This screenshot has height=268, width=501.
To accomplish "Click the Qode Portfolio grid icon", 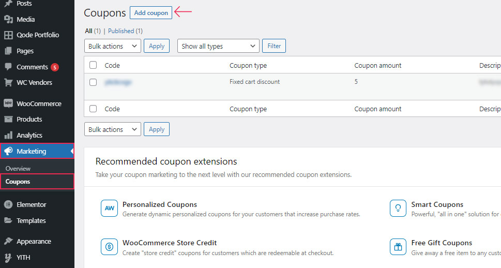I will (8, 35).
